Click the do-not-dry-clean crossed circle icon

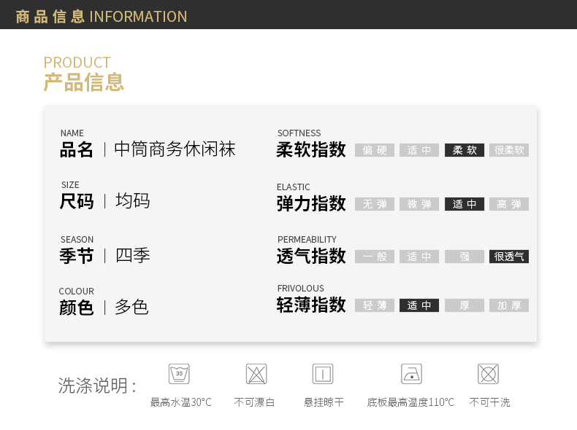pyautogui.click(x=488, y=374)
